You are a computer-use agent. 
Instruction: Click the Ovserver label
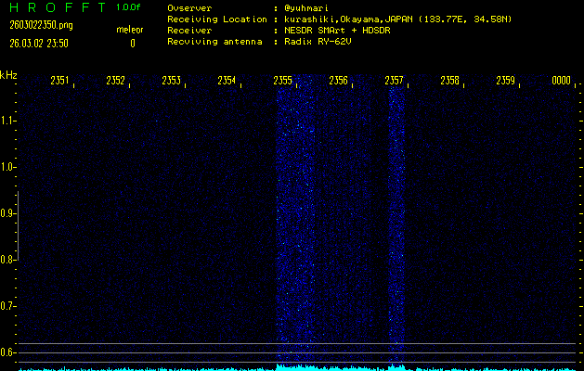click(189, 8)
